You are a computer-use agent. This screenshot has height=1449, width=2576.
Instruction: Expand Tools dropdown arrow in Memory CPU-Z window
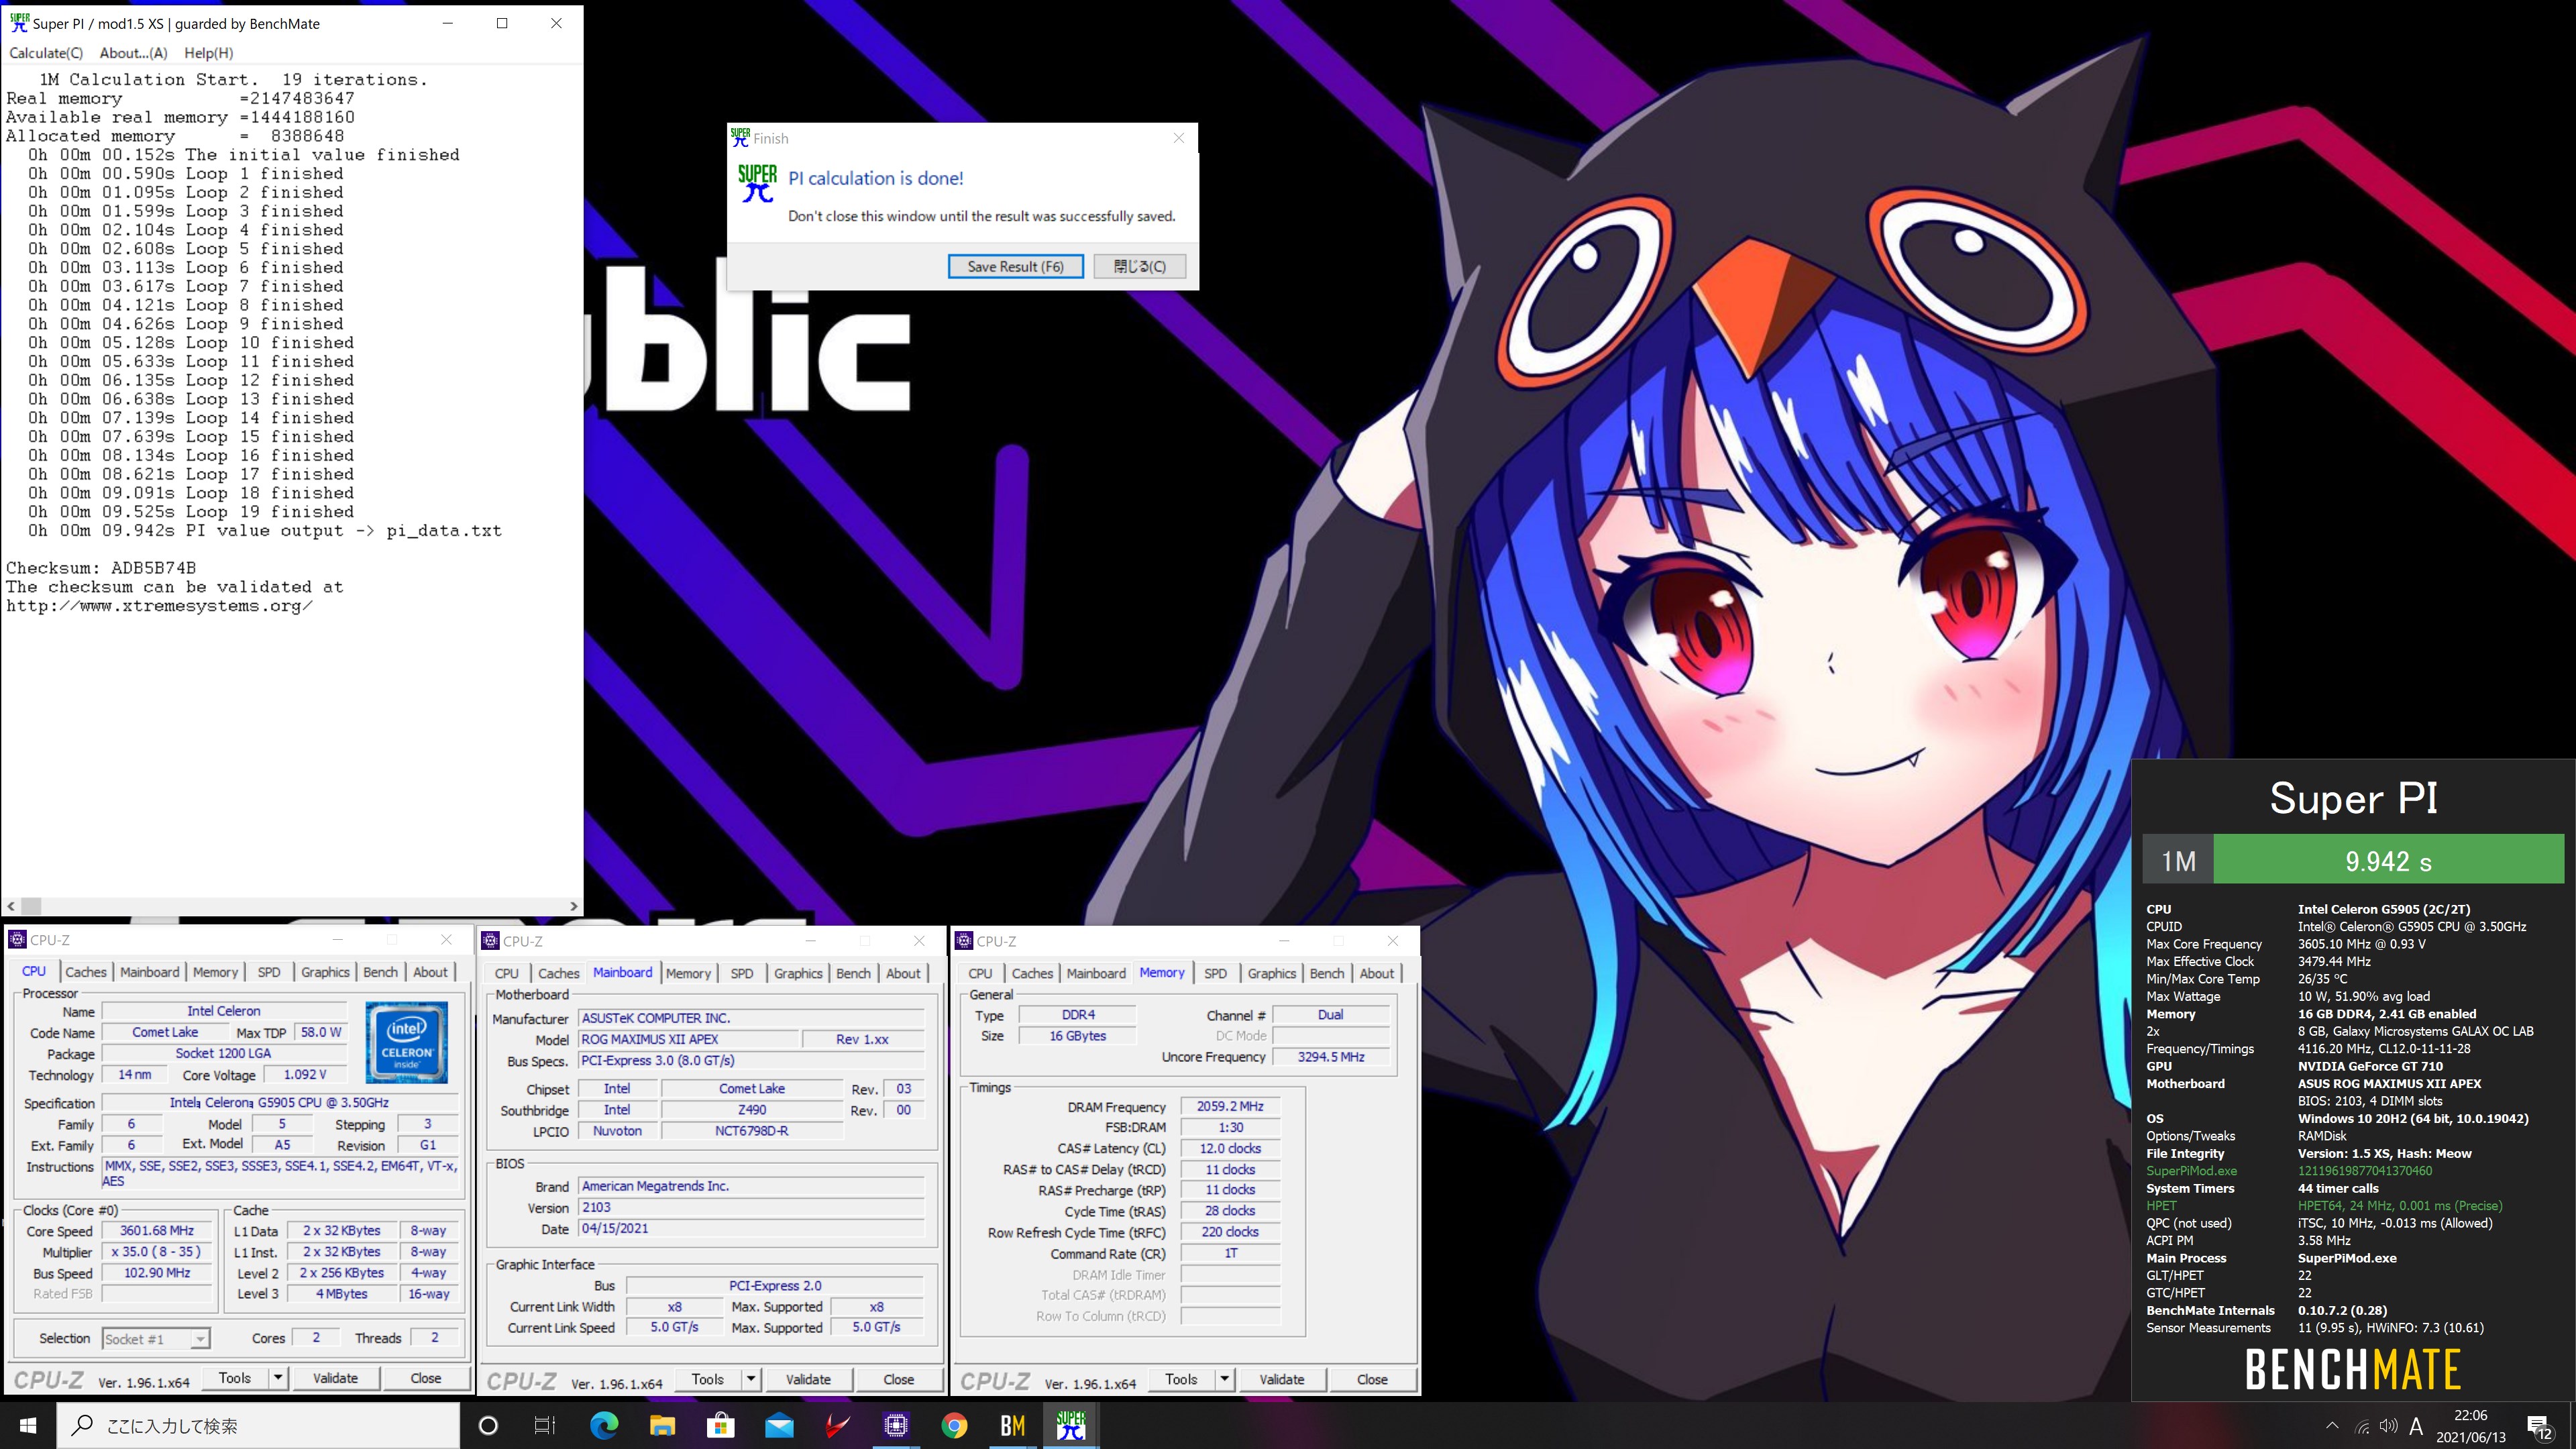coord(1224,1379)
